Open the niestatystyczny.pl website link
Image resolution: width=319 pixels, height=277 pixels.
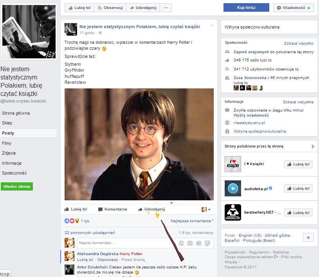pyautogui.click(x=249, y=122)
